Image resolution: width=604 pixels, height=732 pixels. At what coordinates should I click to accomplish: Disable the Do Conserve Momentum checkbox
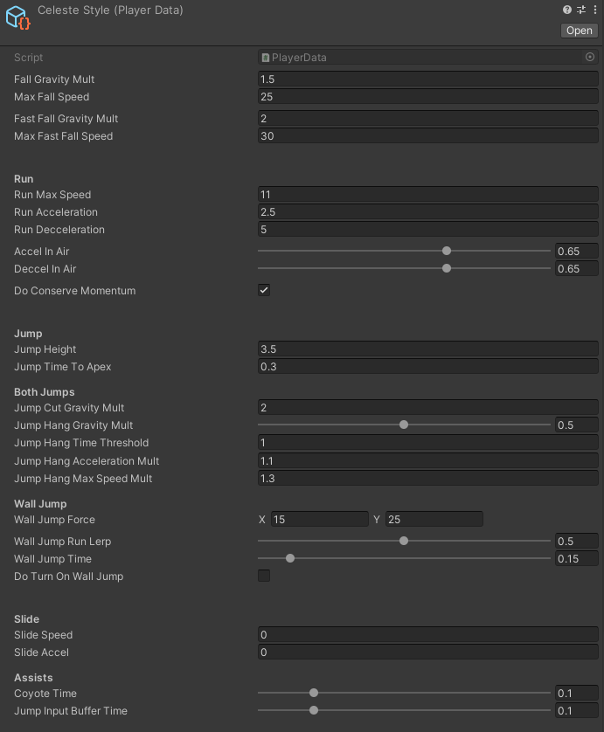(263, 290)
